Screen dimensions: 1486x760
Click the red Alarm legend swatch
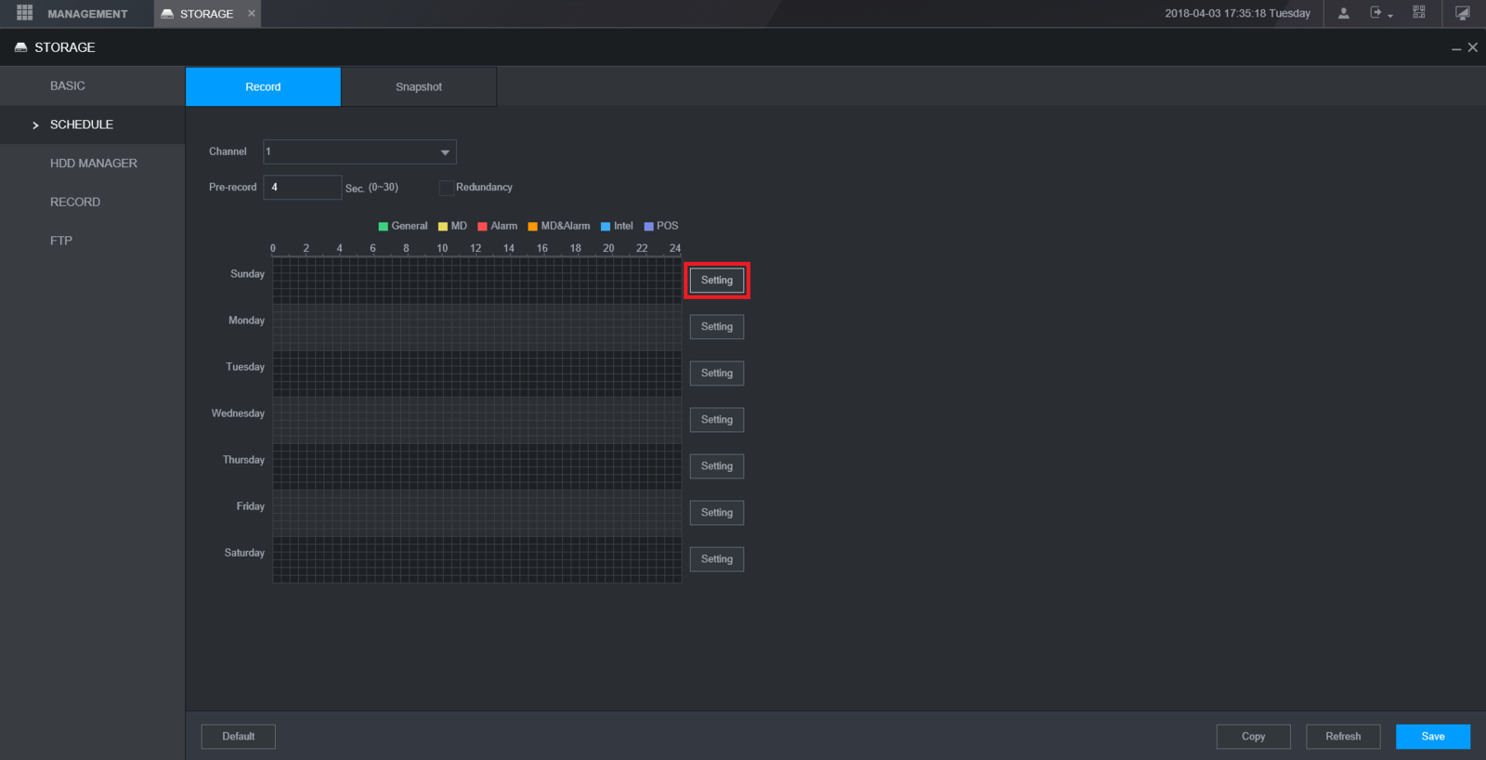[483, 227]
